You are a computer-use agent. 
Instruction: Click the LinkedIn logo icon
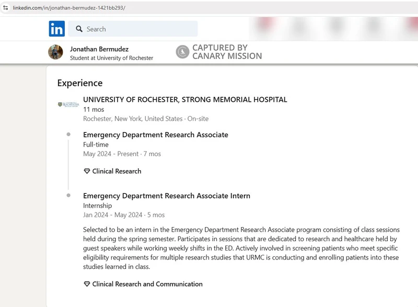click(57, 29)
